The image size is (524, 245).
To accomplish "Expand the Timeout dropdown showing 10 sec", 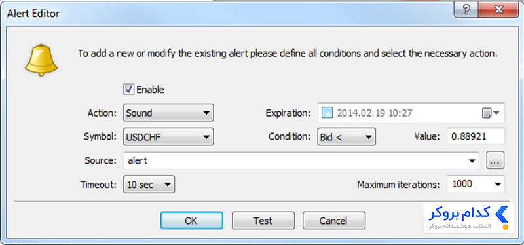I will (x=149, y=185).
